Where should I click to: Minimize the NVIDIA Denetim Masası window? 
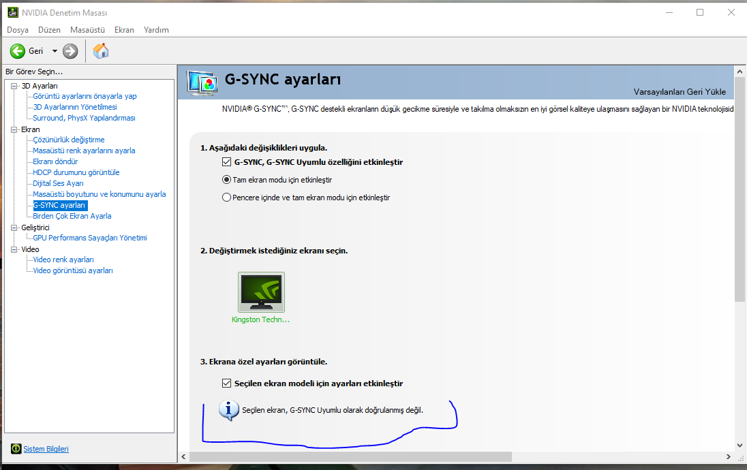[x=669, y=12]
